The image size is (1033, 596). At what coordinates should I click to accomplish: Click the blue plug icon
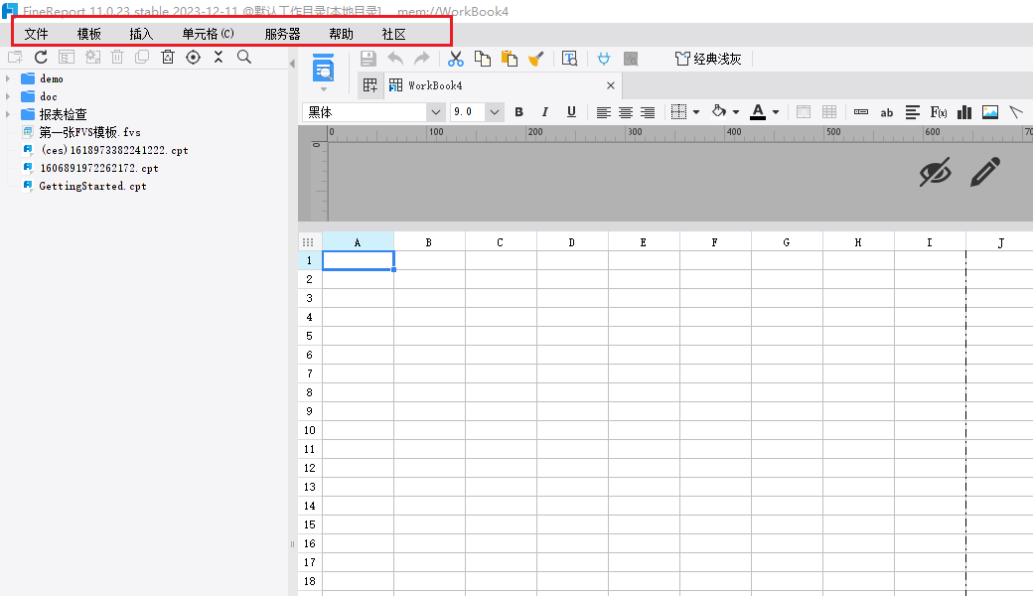click(604, 59)
